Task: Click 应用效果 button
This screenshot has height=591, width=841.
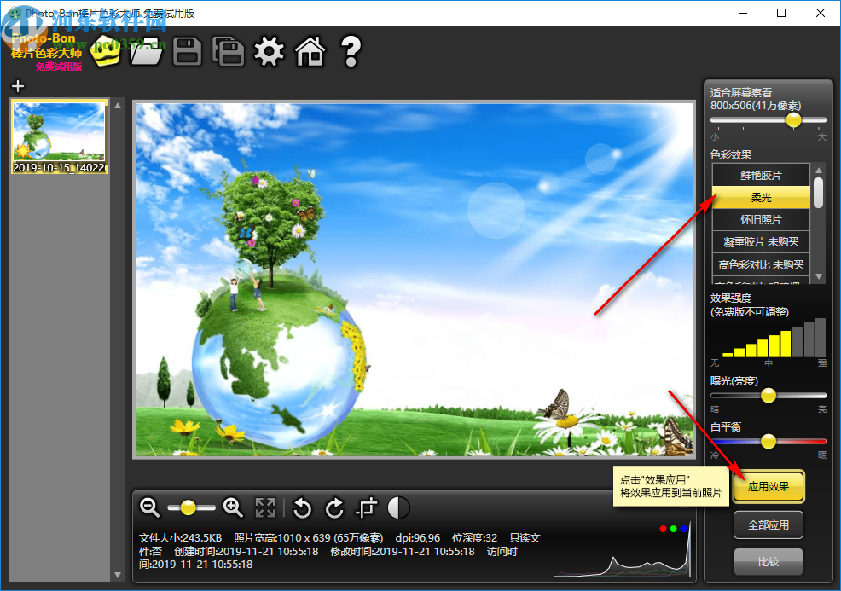Action: 768,486
